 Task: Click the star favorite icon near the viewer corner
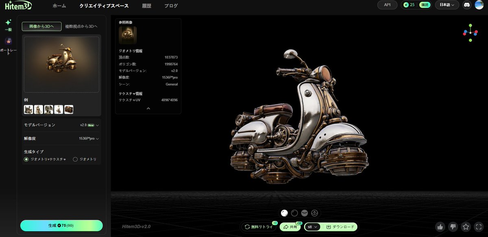coord(465,227)
